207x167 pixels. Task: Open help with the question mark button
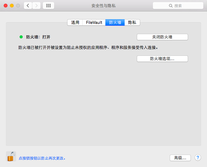(198, 157)
